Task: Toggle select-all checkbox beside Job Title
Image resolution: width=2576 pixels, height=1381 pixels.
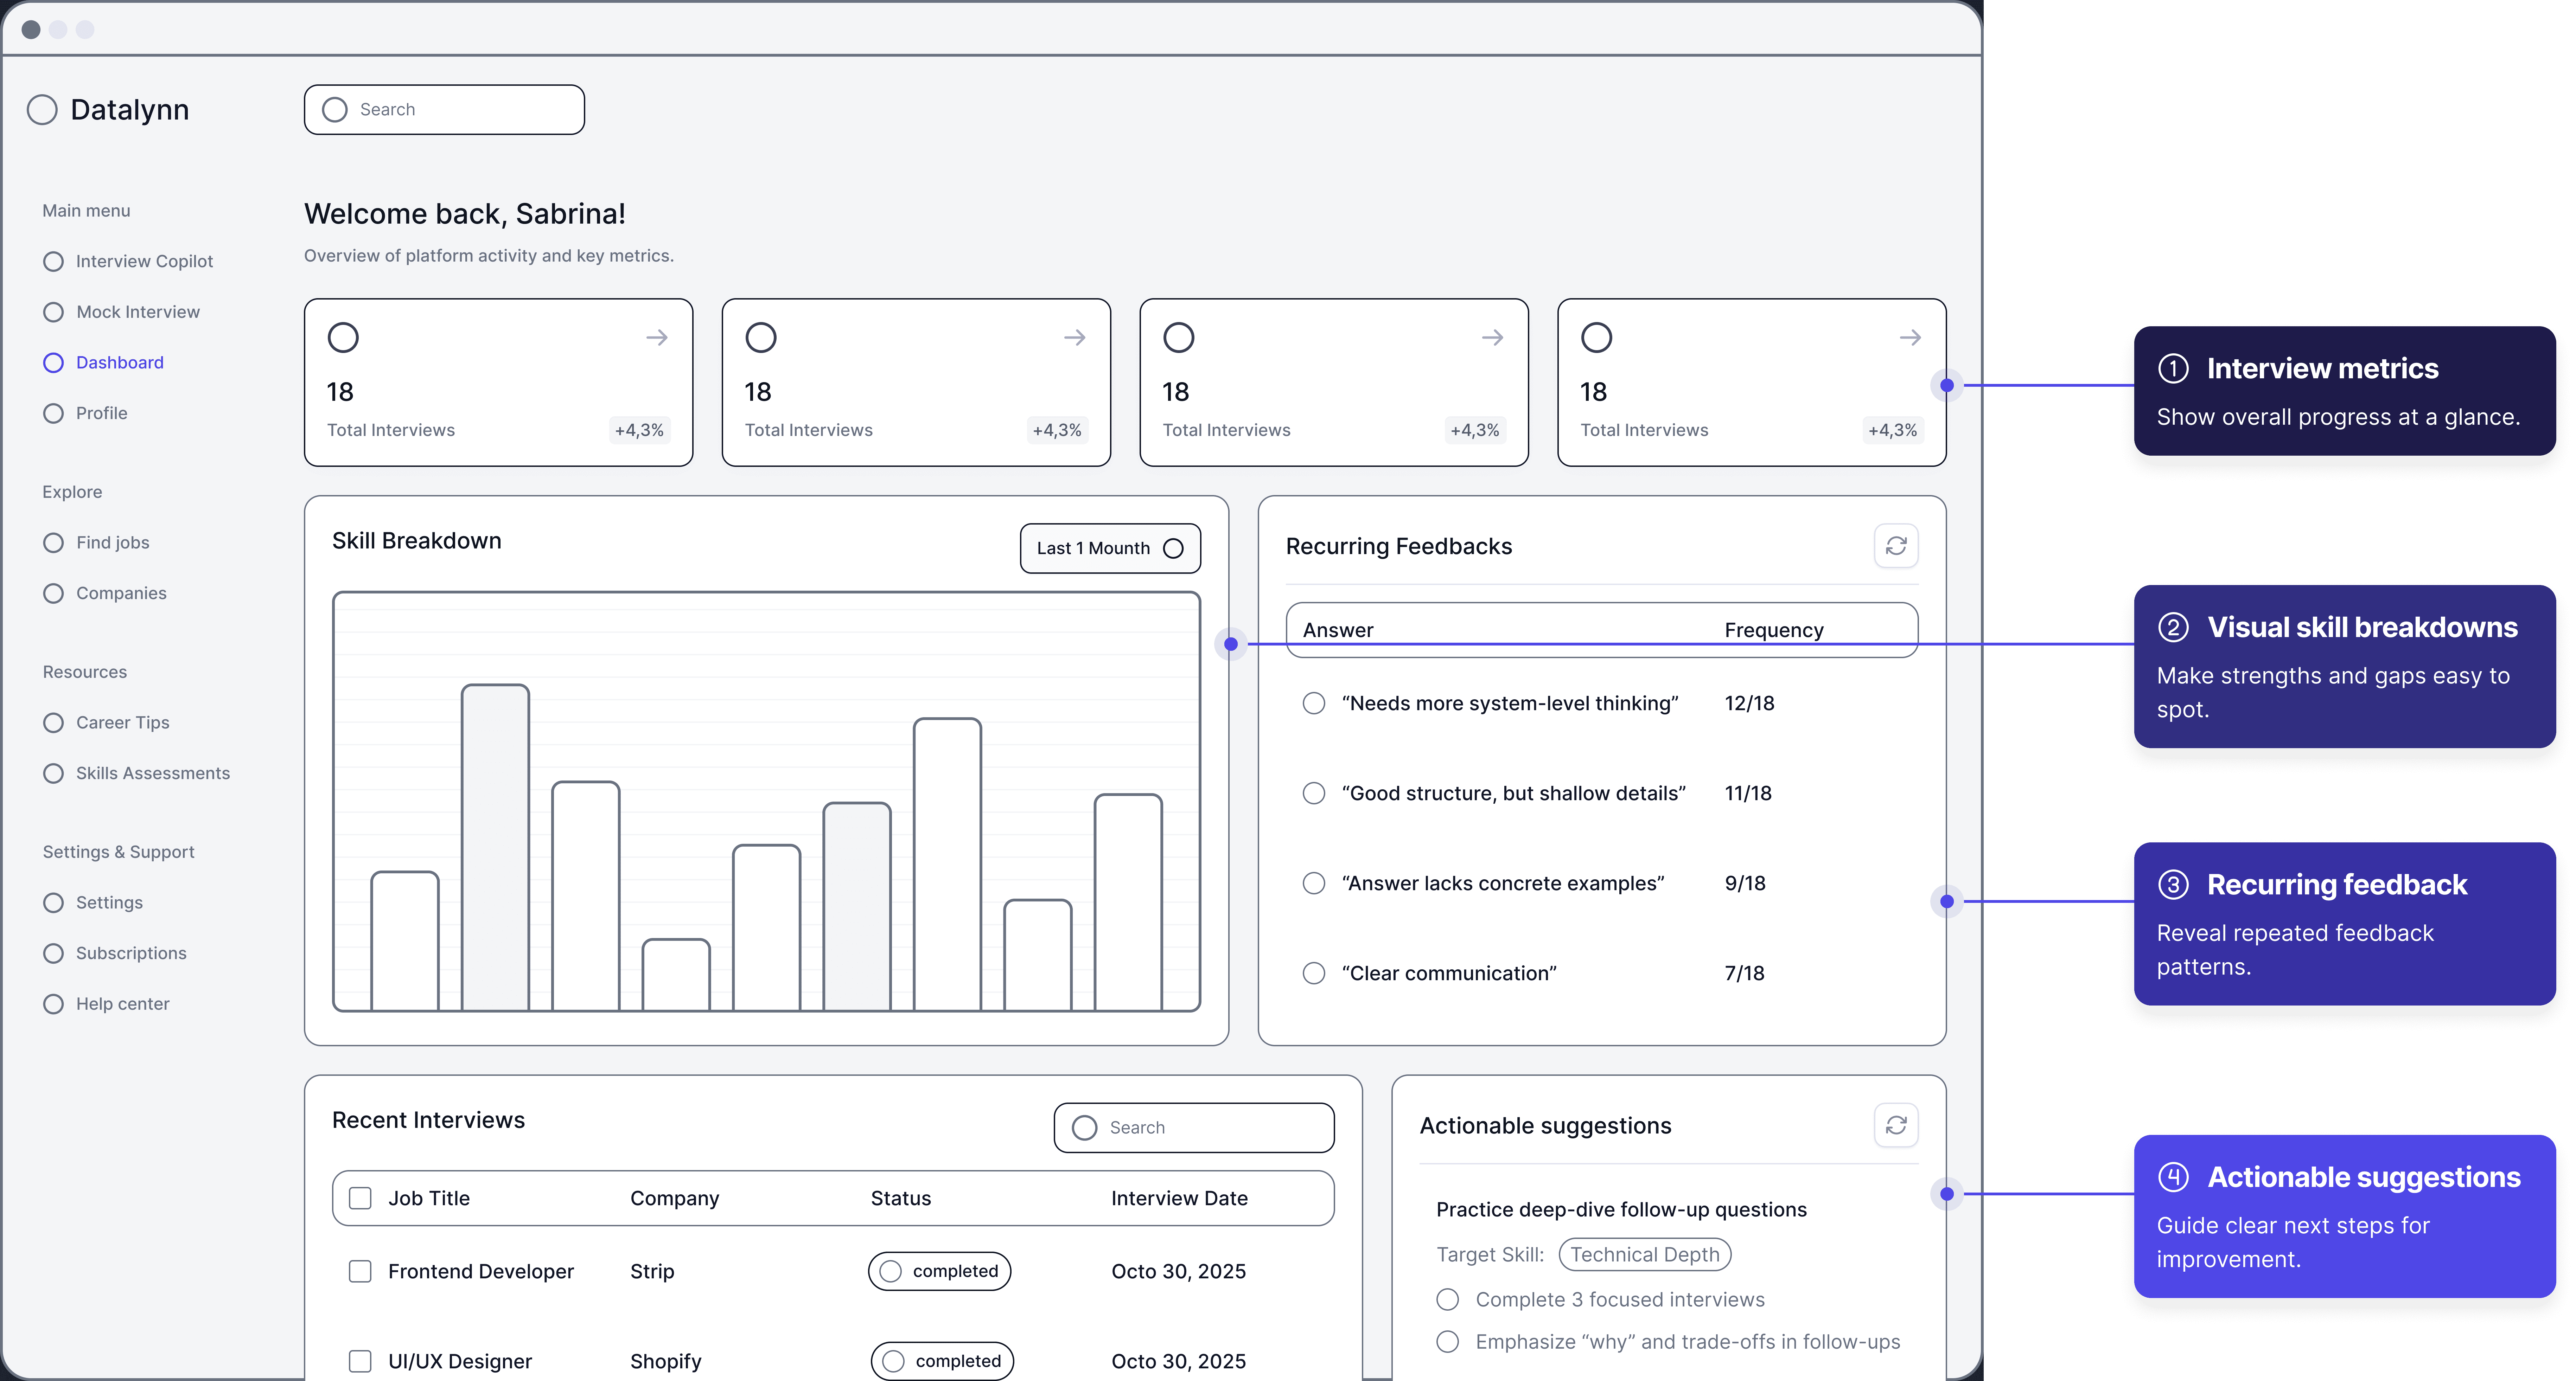Action: [360, 1198]
